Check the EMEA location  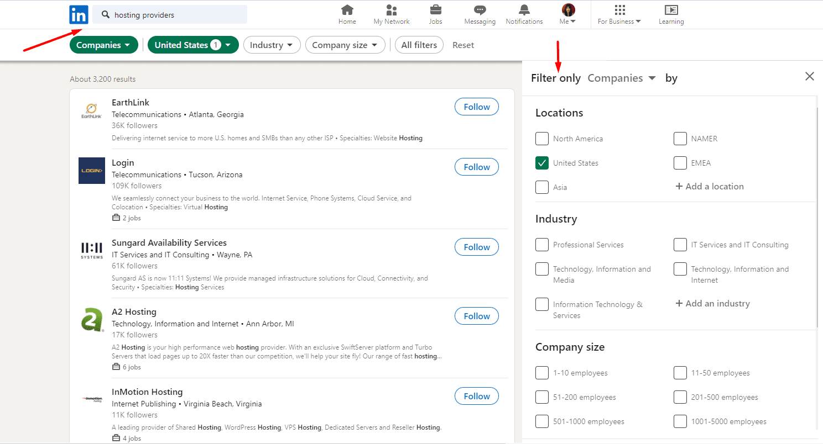coord(680,163)
